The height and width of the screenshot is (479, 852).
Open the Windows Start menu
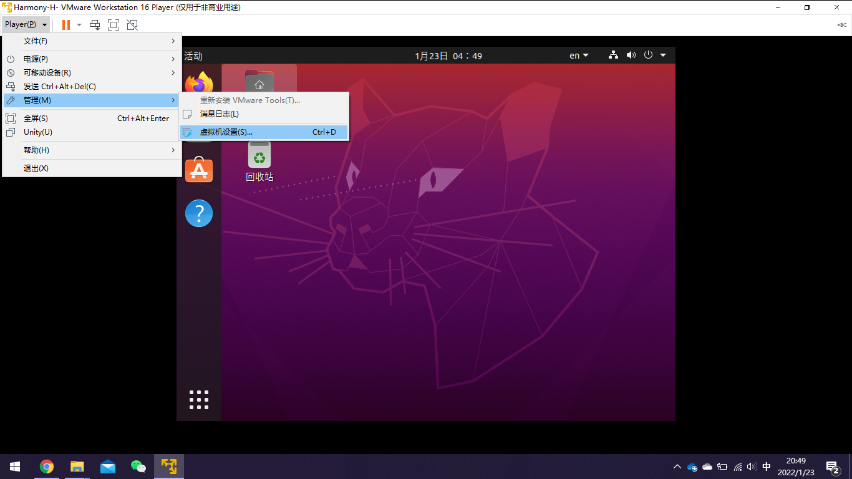[15, 467]
